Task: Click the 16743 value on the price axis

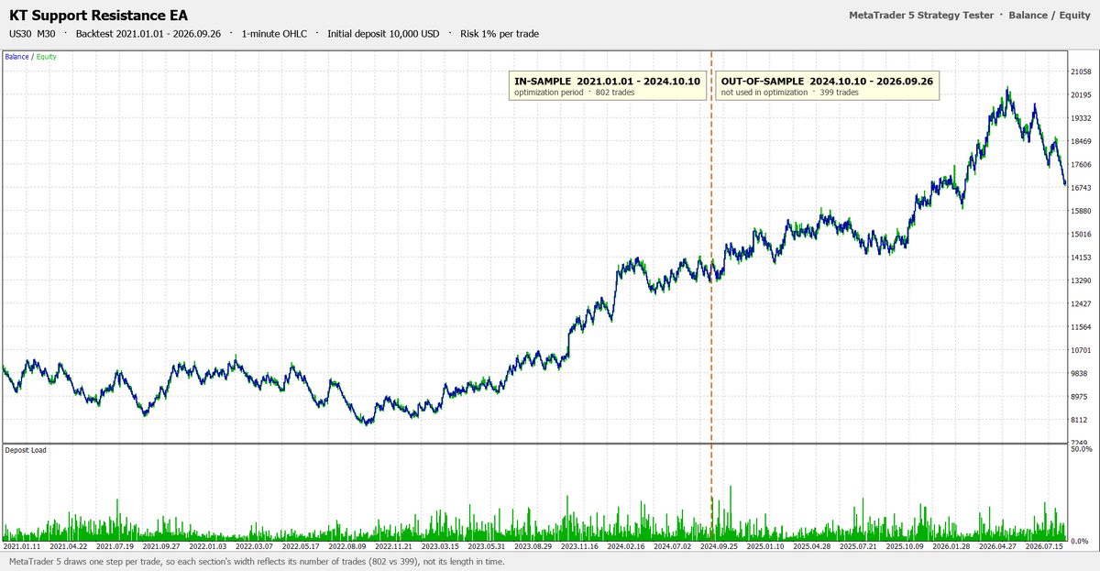Action: [x=1080, y=187]
